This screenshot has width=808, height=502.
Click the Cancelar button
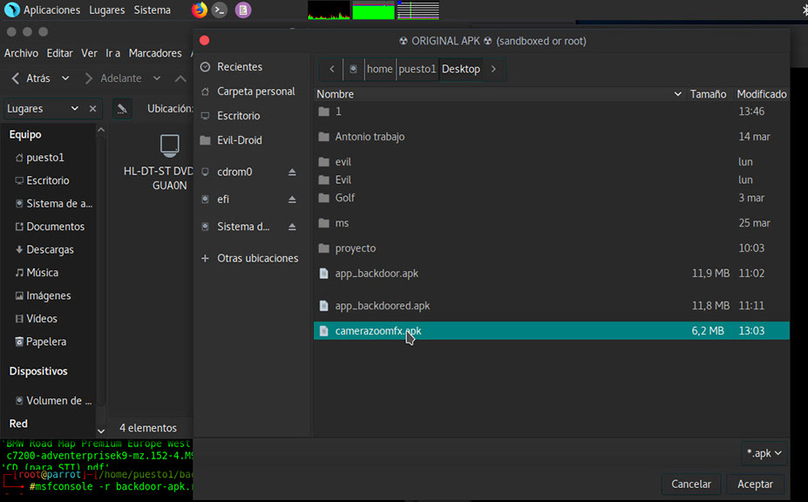click(x=691, y=484)
